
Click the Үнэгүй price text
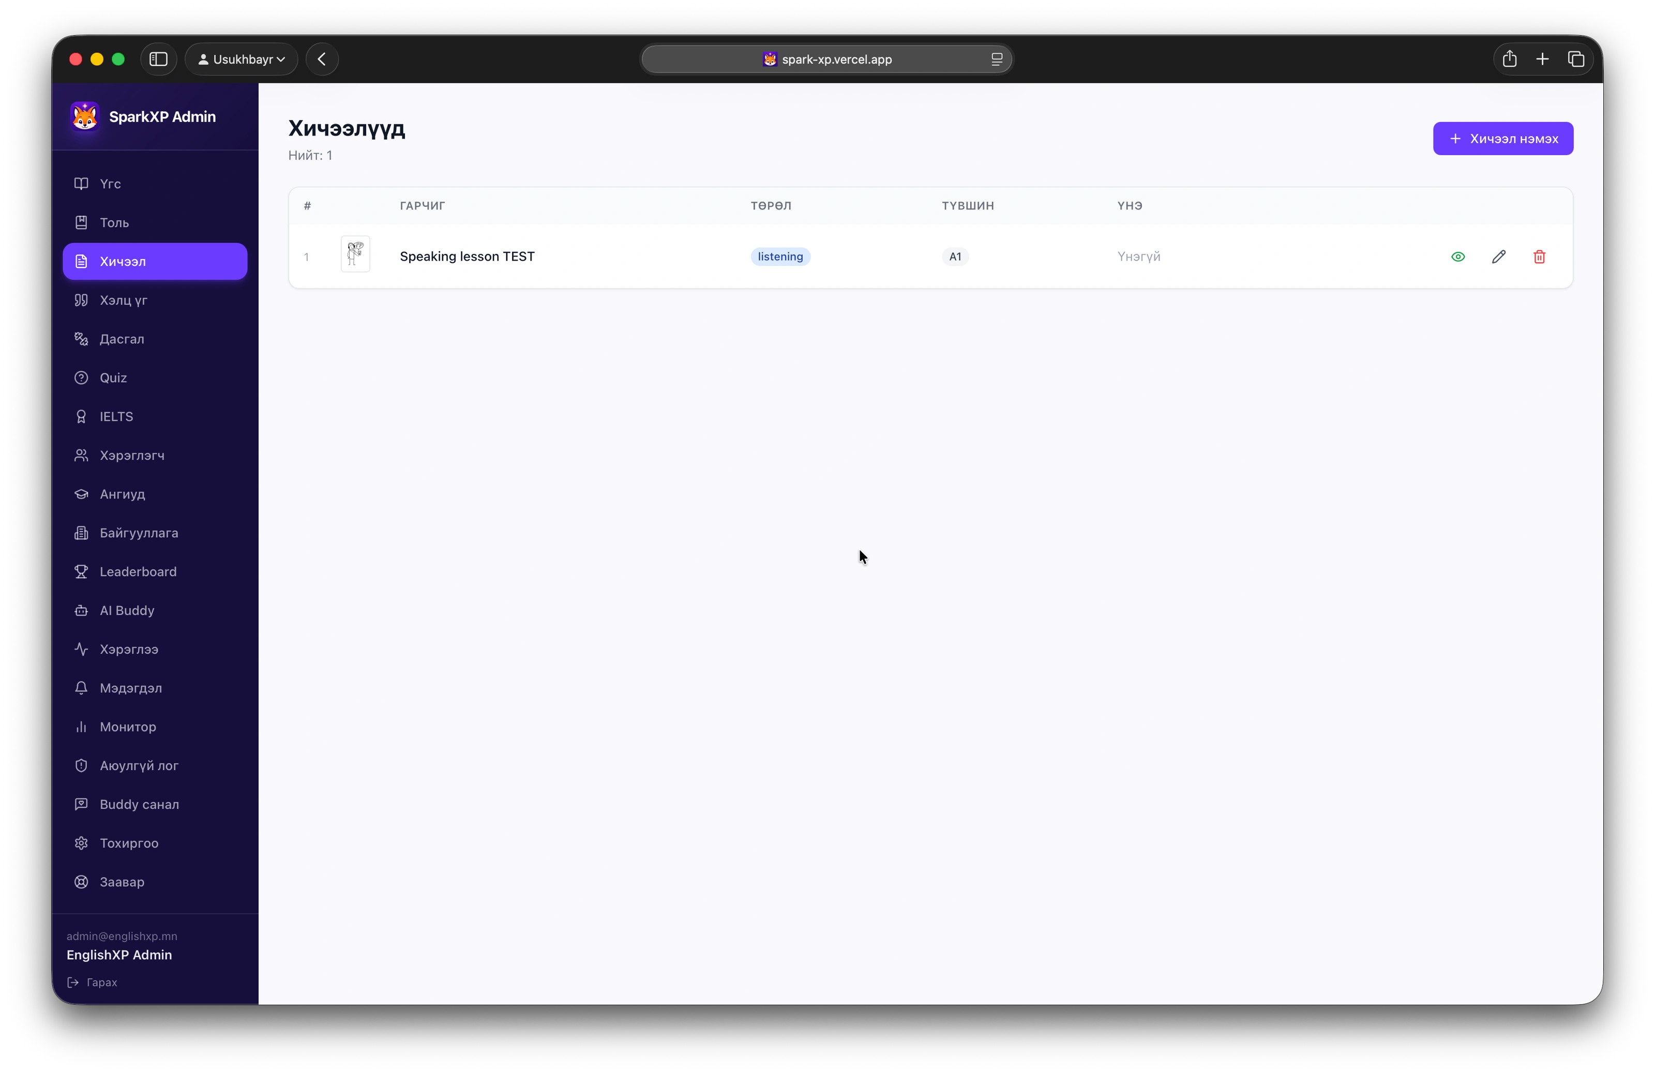pos(1138,256)
